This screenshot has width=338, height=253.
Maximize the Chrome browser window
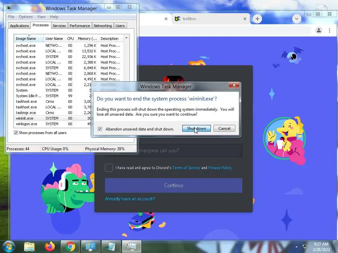pos(318,14)
